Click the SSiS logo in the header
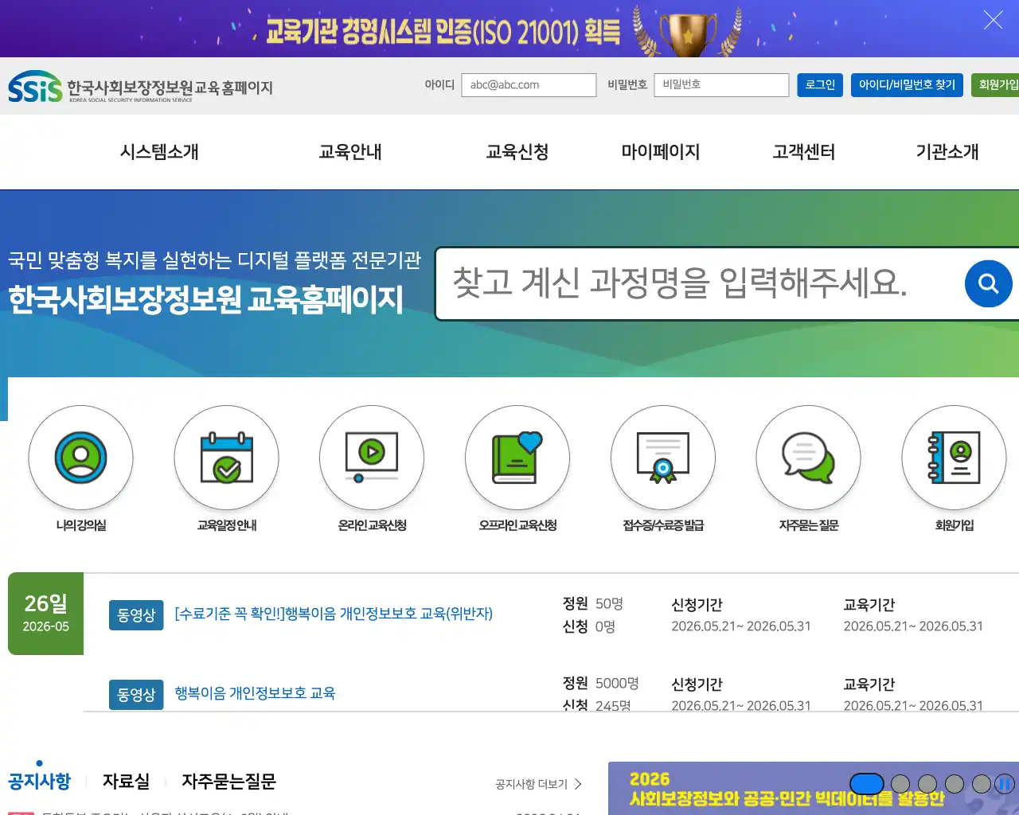 click(140, 87)
